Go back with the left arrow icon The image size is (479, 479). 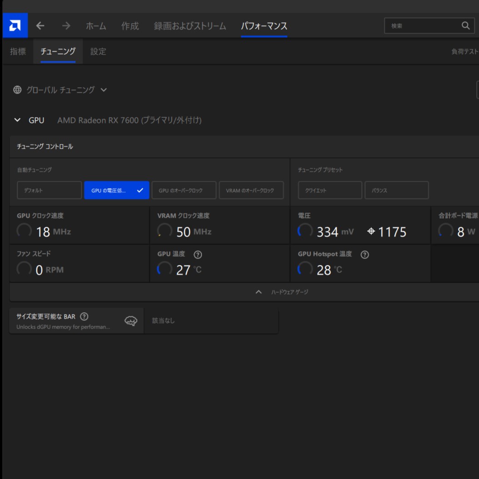(x=40, y=25)
